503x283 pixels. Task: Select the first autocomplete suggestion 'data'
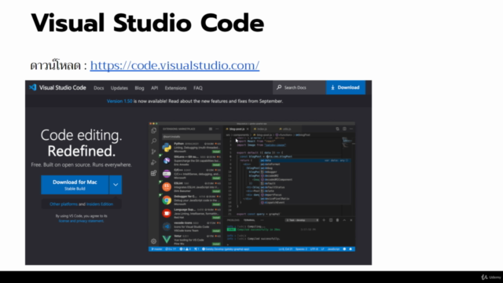[305, 160]
